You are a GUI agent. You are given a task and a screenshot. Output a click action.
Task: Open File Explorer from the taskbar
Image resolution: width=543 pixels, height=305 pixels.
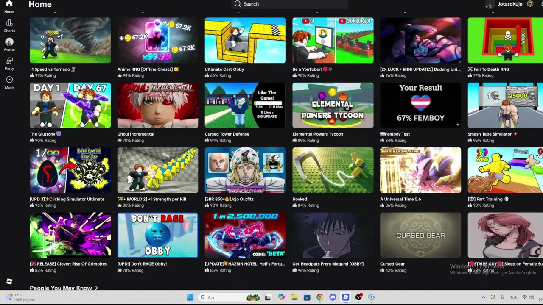point(294,297)
